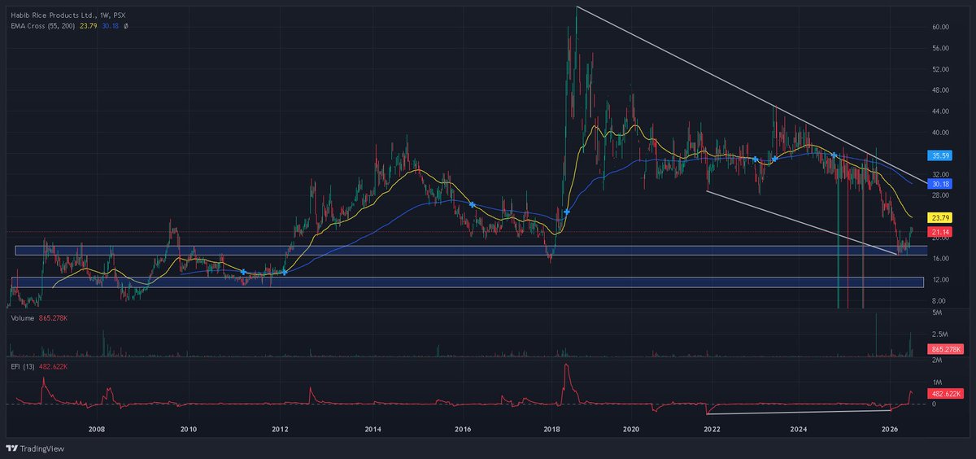Image resolution: width=976 pixels, height=459 pixels.
Task: Click the ∅ symbol in EMA Cross legend
Action: click(126, 26)
